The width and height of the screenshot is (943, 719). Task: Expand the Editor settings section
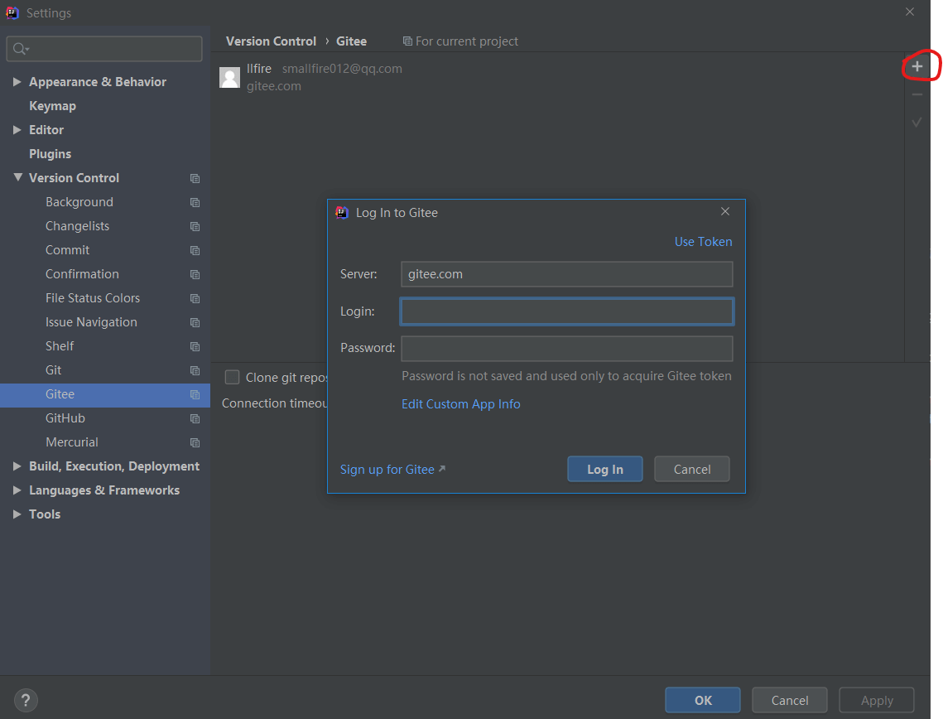[17, 130]
